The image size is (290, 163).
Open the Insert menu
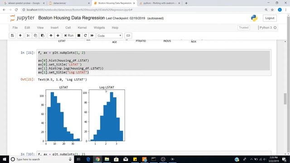click(54, 28)
